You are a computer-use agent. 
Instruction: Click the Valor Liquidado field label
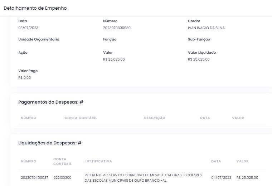[202, 53]
